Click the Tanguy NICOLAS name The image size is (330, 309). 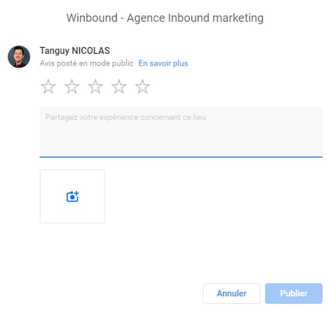pyautogui.click(x=75, y=51)
